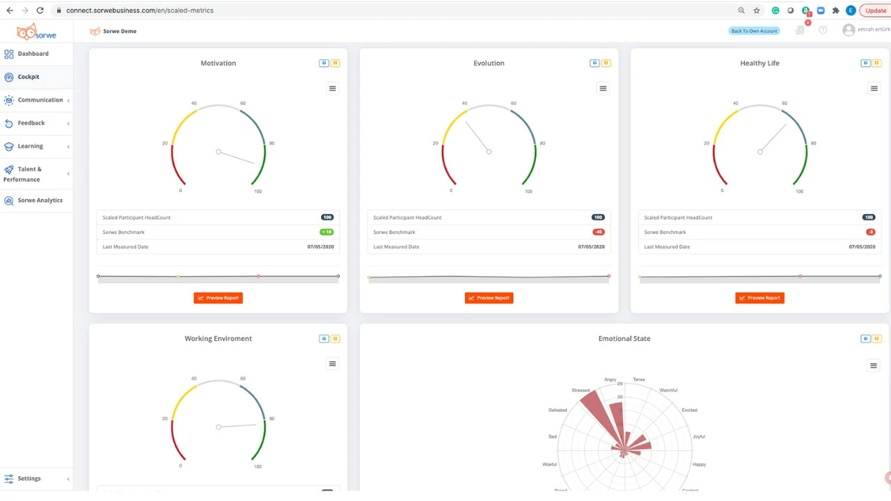
Task: Click Preview Report under Evolution
Action: tap(489, 298)
